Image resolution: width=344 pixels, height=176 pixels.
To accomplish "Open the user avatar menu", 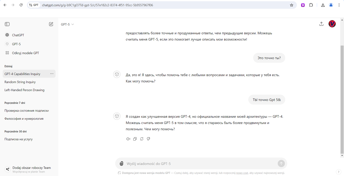I will click(332, 24).
